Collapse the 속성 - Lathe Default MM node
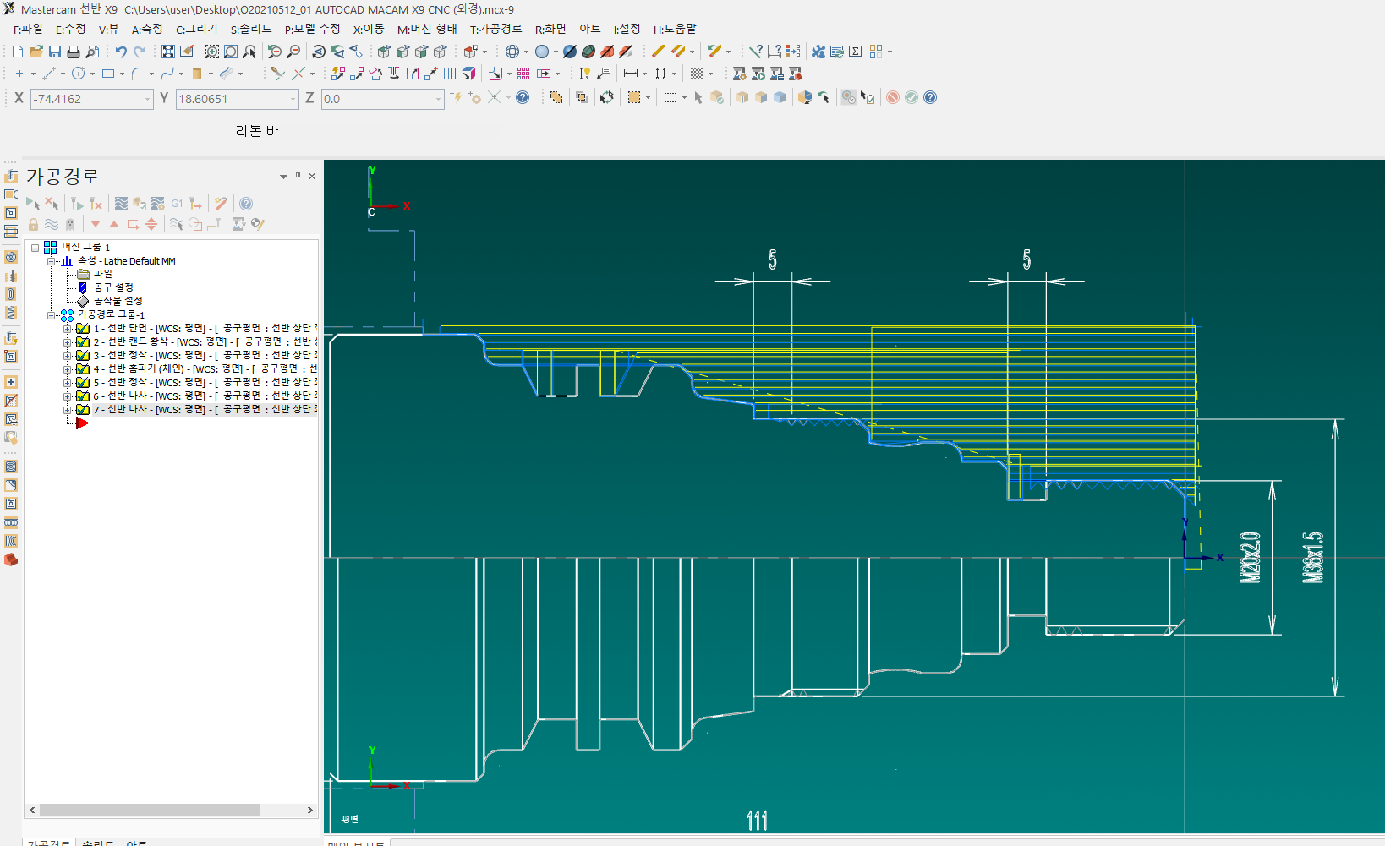The width and height of the screenshot is (1385, 846). point(52,261)
